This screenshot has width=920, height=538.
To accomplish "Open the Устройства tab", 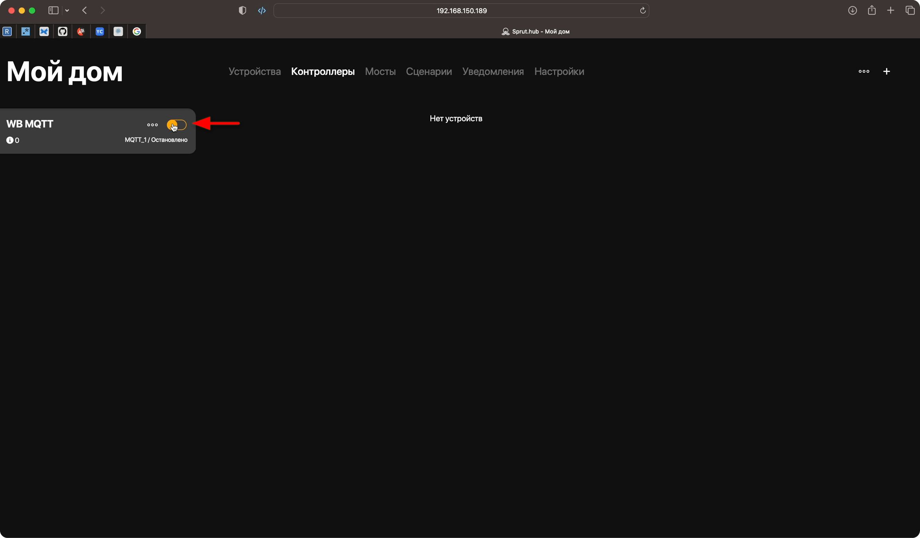I will click(x=255, y=72).
